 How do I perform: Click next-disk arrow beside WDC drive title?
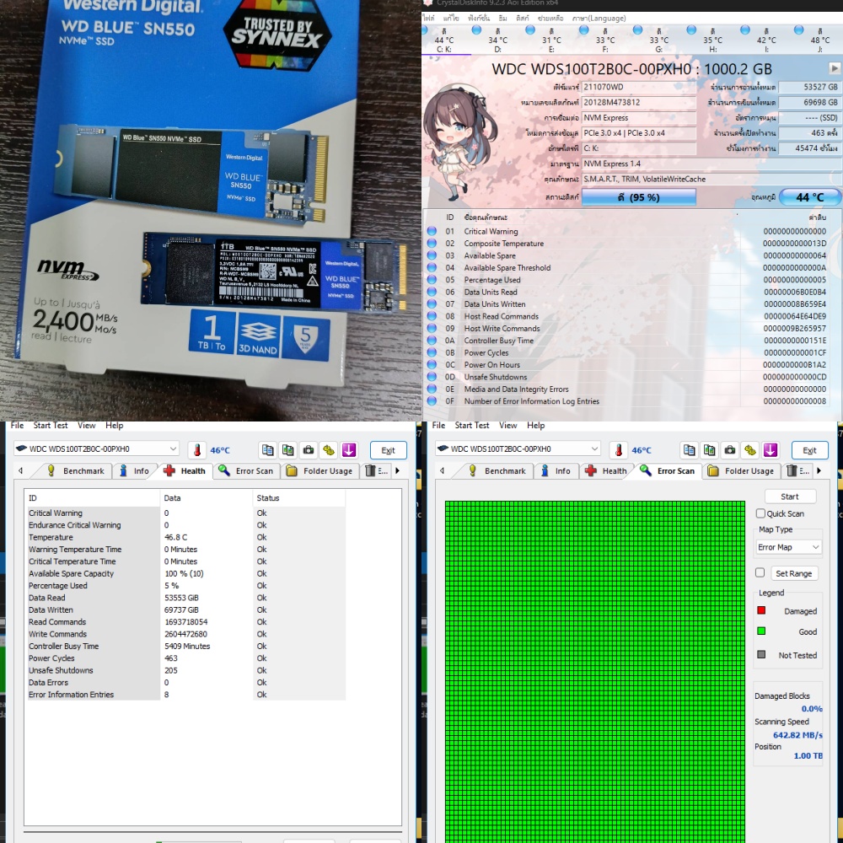(834, 68)
